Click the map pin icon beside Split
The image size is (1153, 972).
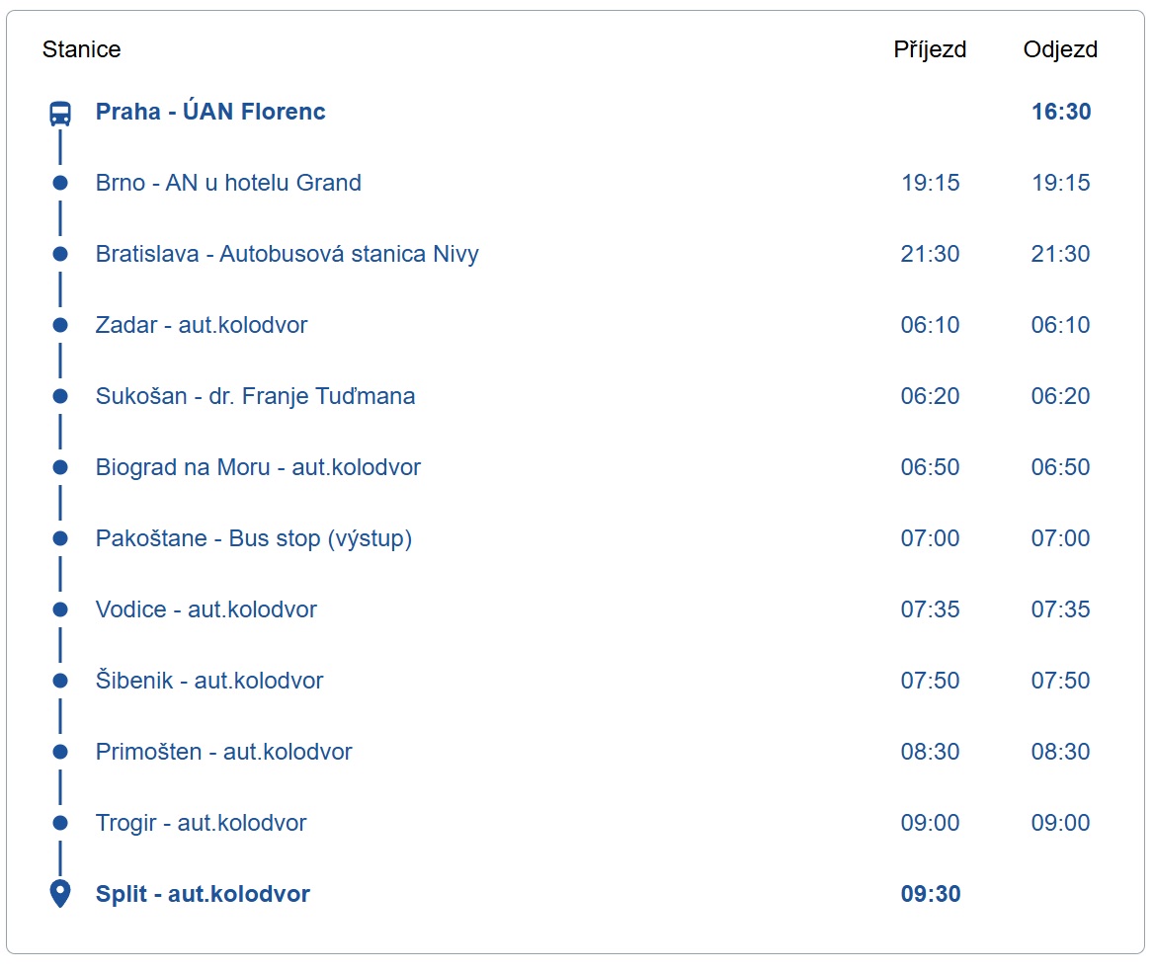60,894
